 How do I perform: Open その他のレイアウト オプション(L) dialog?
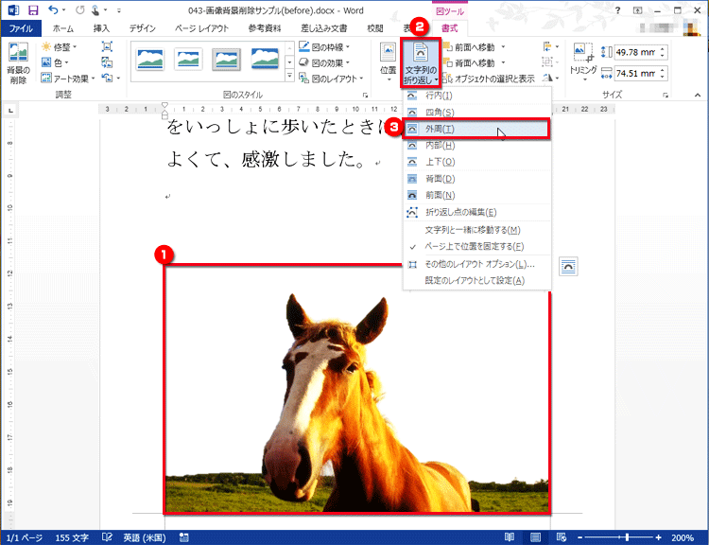(476, 264)
